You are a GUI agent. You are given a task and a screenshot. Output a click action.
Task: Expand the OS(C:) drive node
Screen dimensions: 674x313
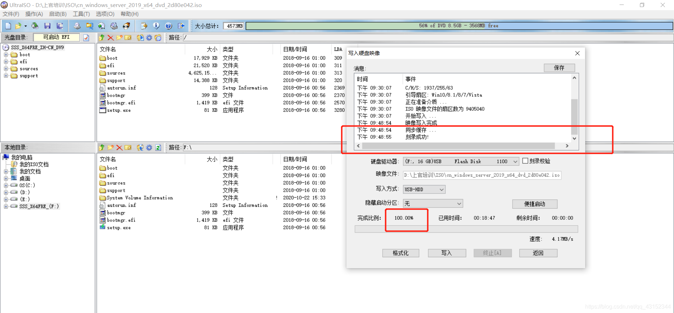tap(6, 185)
